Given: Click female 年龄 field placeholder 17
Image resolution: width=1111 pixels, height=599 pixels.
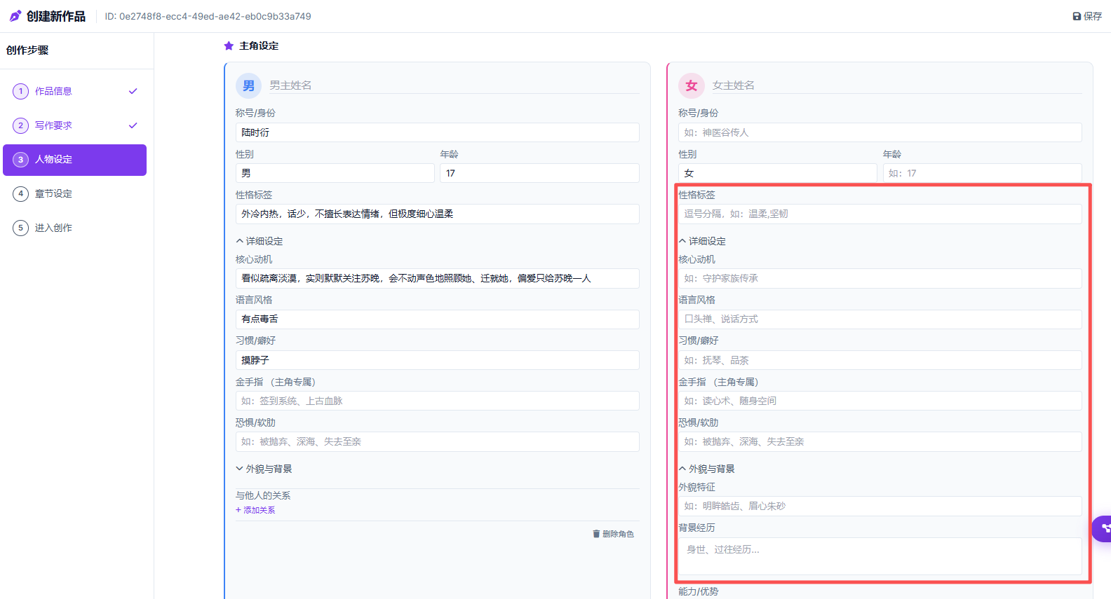Looking at the screenshot, I should [982, 173].
